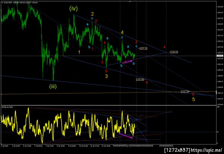Select magenta arrow on the price chart
Viewport: 224px width, 154px height.
click(127, 62)
